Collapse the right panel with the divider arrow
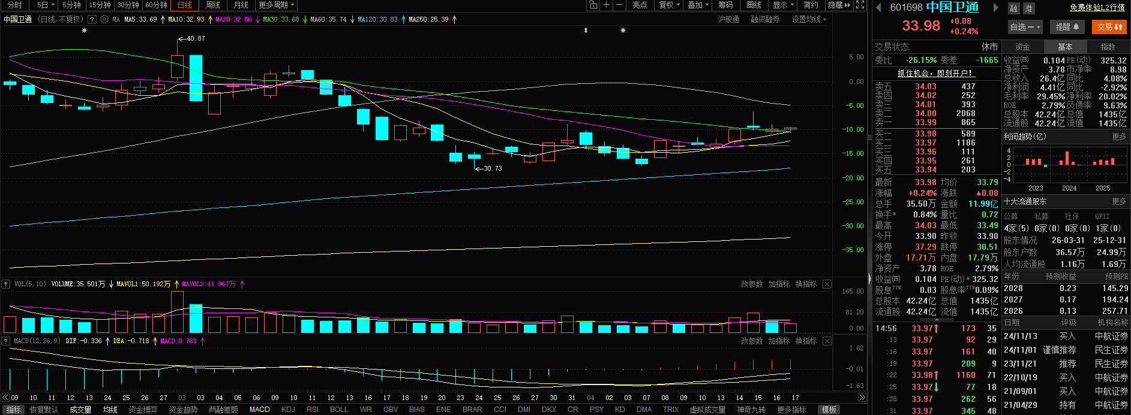 click(x=869, y=278)
